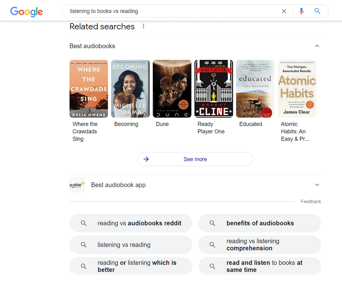
Task: Click the Educated title text
Action: 250,124
